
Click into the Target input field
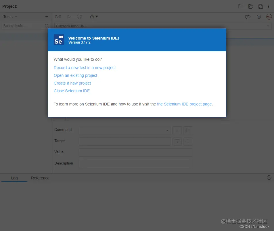(125, 141)
